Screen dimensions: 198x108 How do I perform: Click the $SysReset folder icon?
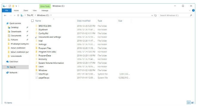tap(36, 30)
